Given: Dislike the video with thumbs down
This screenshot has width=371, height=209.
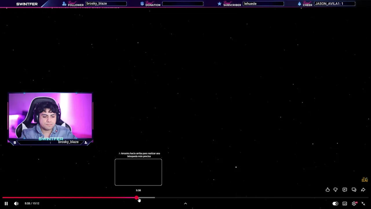Looking at the screenshot, I should 335,190.
